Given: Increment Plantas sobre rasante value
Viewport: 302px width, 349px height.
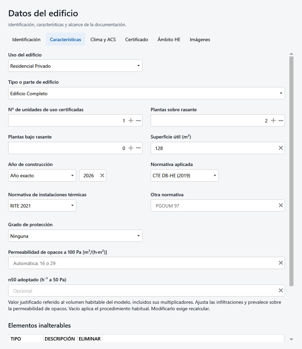Looking at the screenshot, I should (x=273, y=121).
